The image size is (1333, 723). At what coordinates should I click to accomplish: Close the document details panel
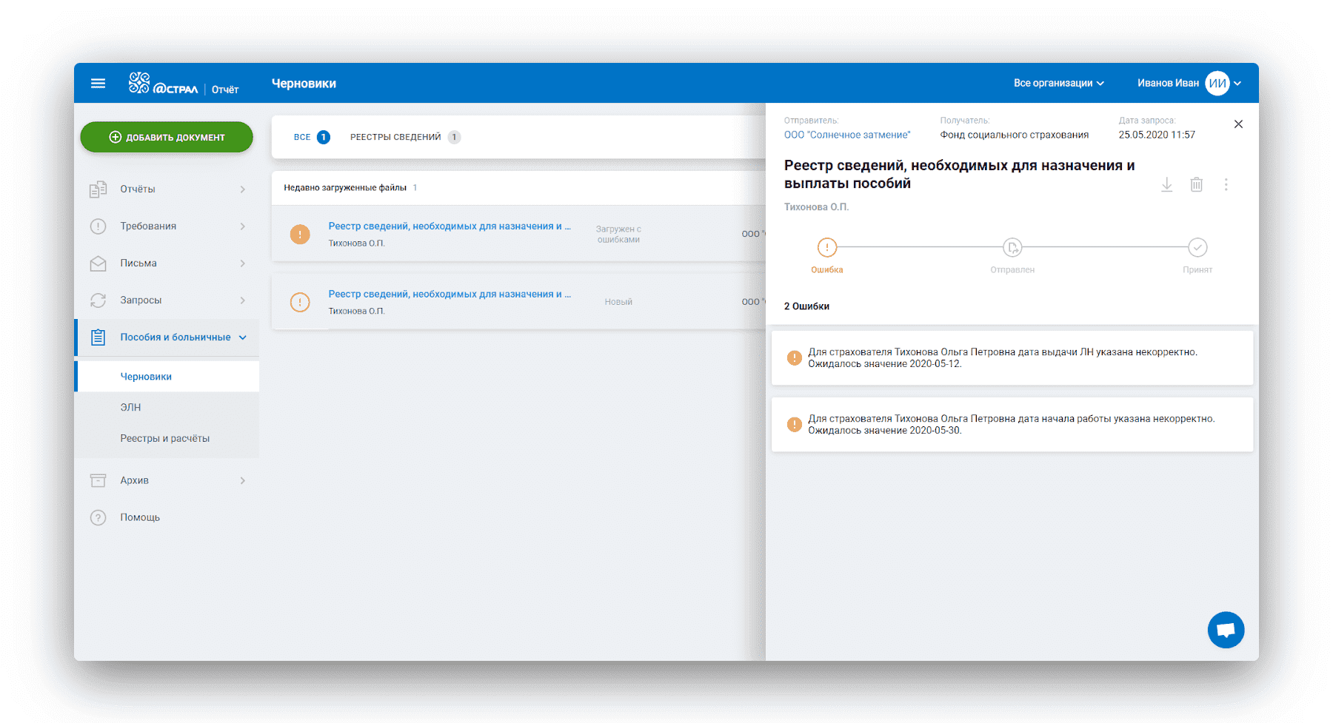(1238, 124)
